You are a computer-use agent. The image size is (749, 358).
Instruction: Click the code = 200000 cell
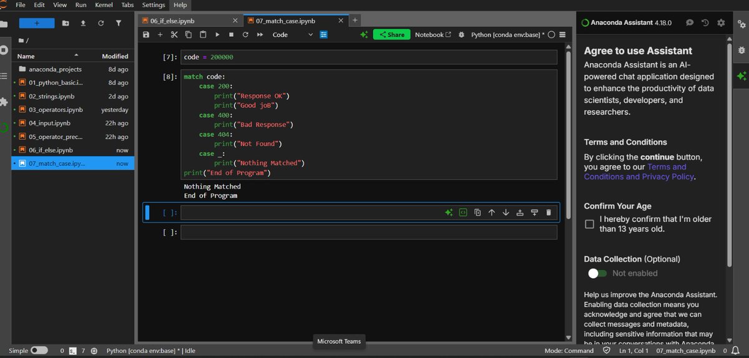369,57
